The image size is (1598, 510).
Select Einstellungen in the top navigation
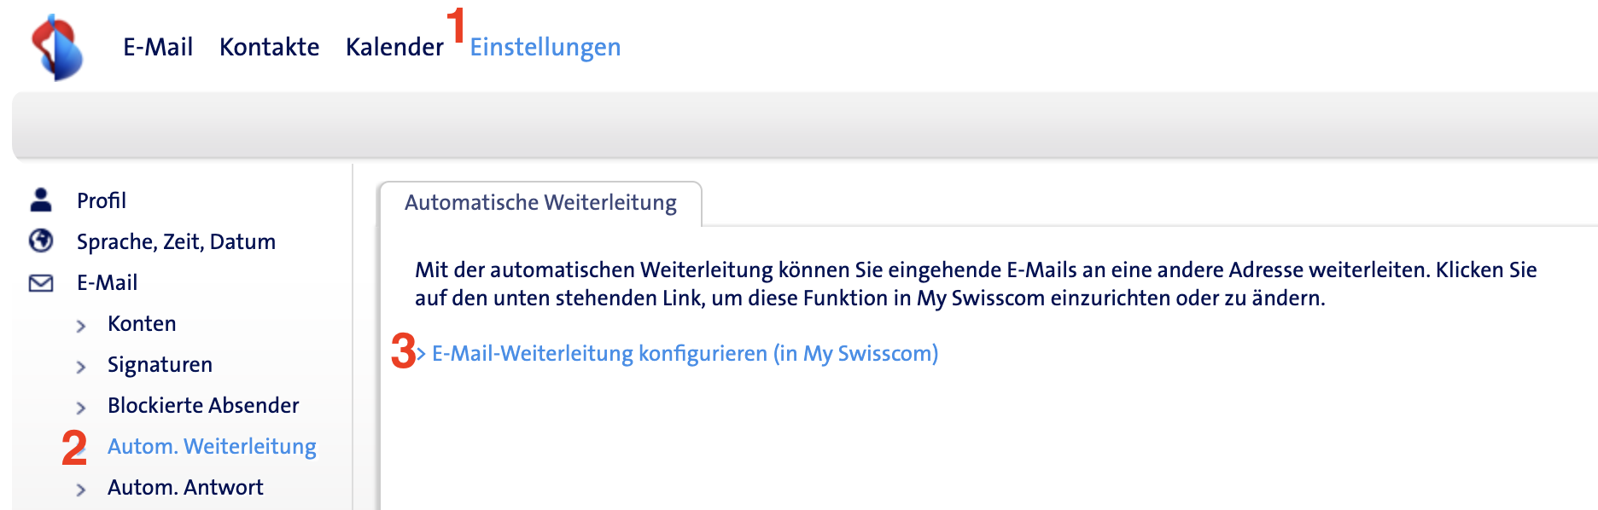tap(545, 47)
